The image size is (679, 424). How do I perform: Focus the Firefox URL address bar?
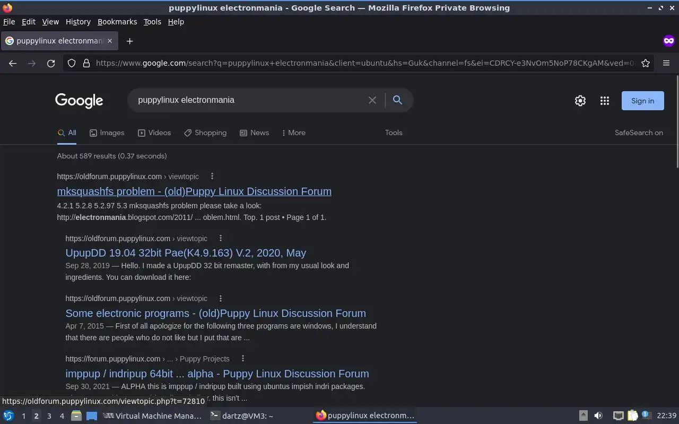pyautogui.click(x=365, y=63)
